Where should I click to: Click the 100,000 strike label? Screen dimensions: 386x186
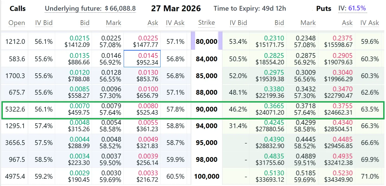click(x=207, y=176)
